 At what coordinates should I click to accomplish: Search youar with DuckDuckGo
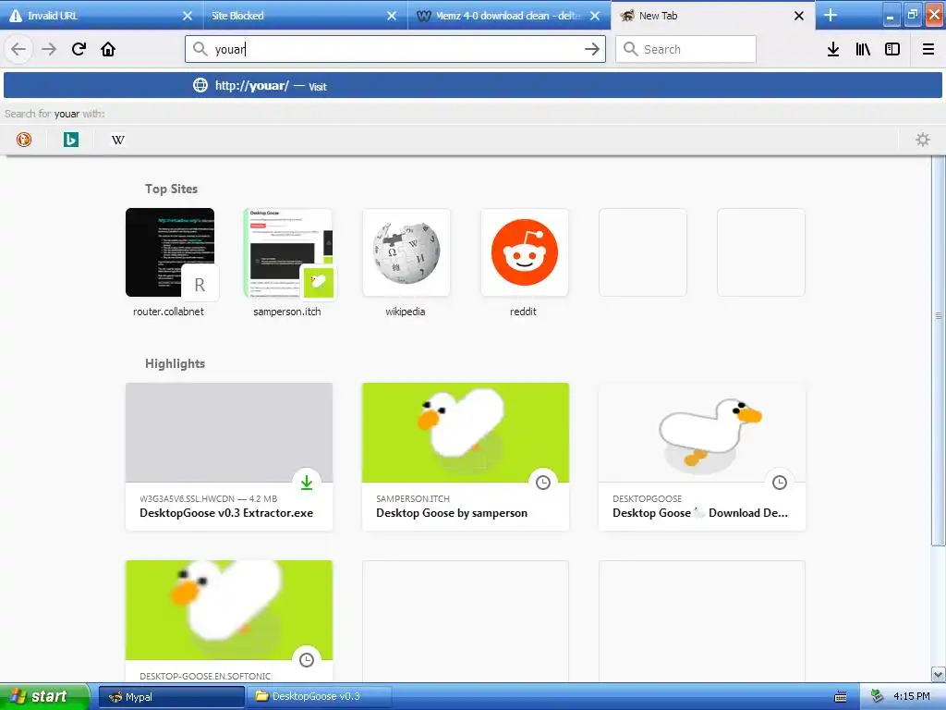point(23,140)
